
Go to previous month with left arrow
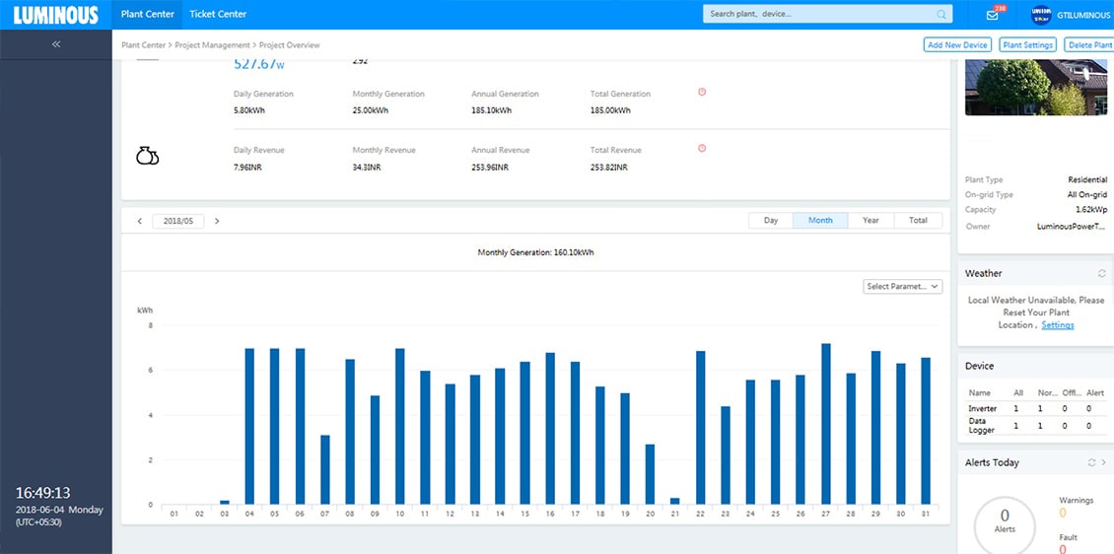[140, 221]
